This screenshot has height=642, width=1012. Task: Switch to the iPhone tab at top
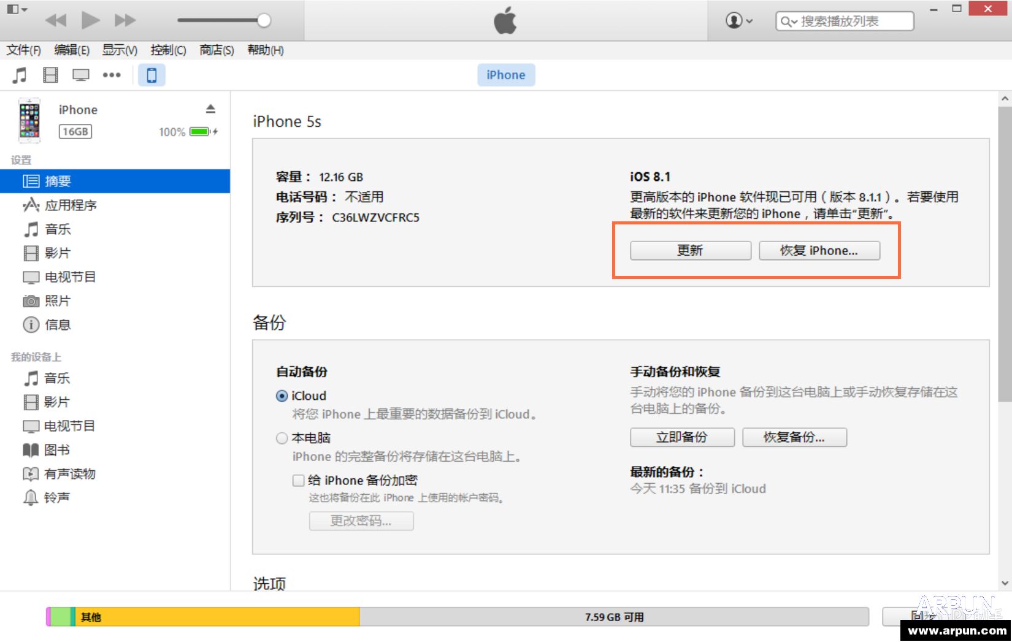coord(505,75)
